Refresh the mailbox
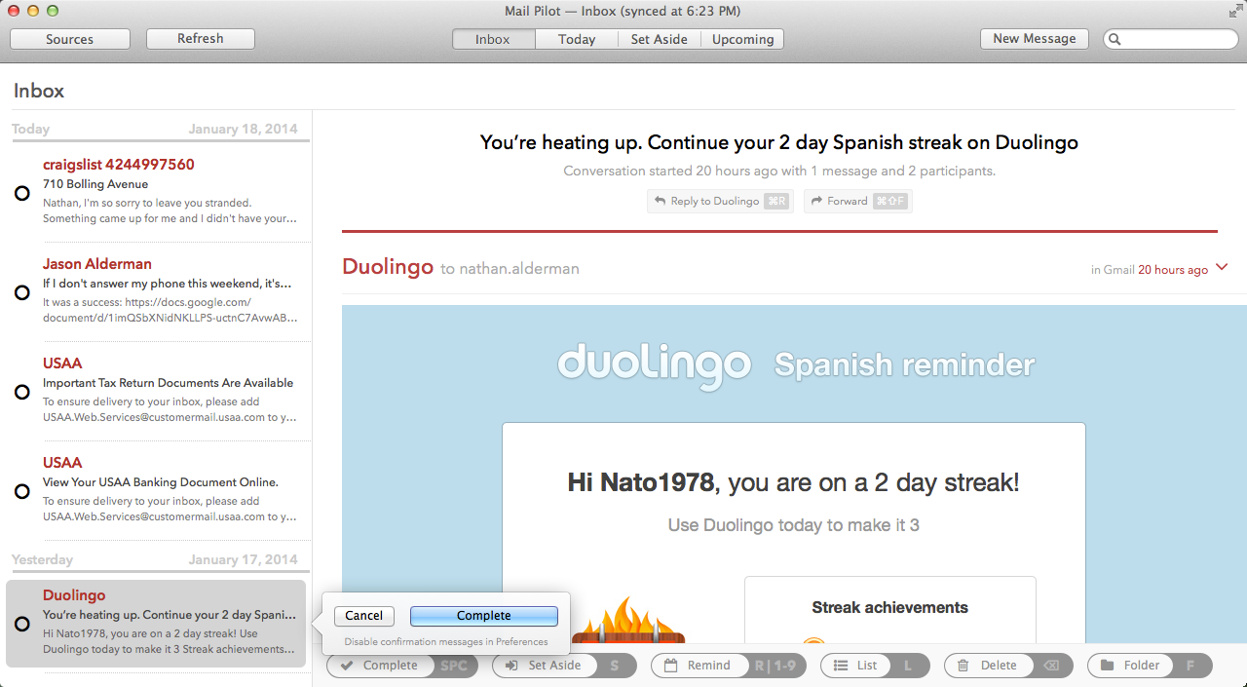The height and width of the screenshot is (687, 1247). click(201, 39)
